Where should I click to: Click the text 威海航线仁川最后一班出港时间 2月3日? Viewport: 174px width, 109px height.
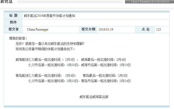click(x=45, y=60)
